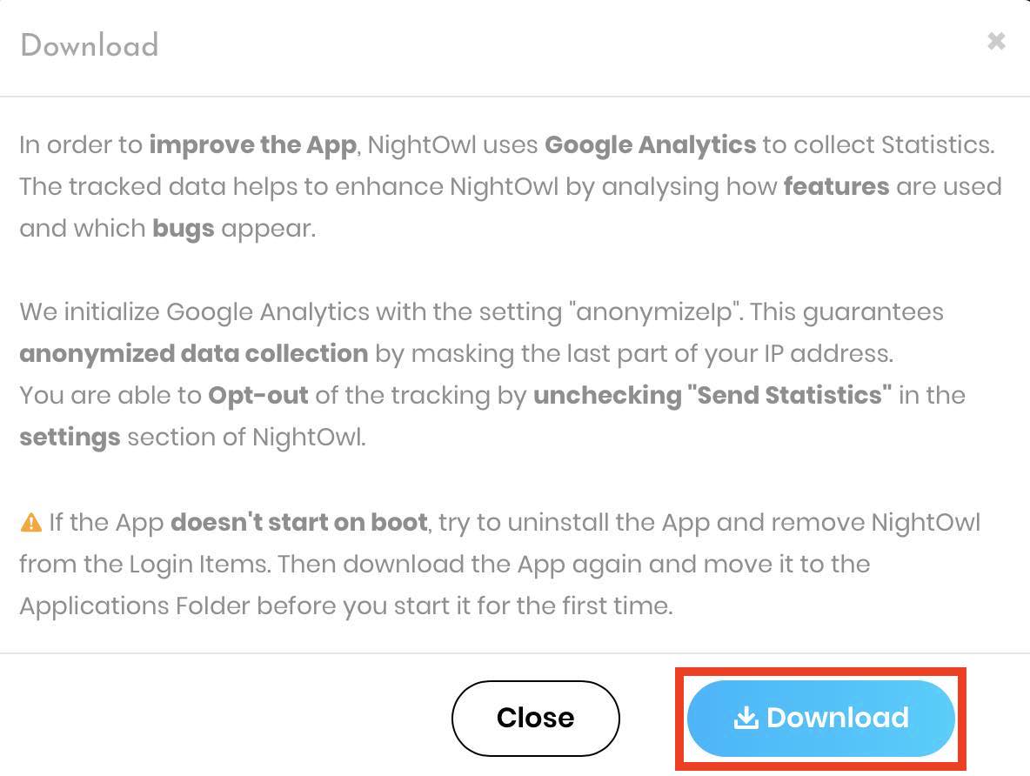Click the Download dialog title
The height and width of the screenshot is (776, 1030).
coord(90,45)
